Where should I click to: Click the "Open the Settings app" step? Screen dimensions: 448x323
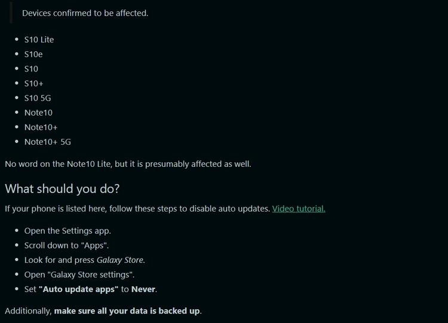(x=67, y=231)
